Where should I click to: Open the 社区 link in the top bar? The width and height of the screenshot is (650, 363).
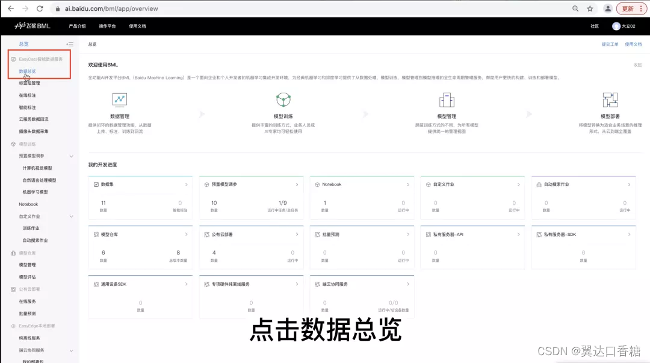coord(595,26)
